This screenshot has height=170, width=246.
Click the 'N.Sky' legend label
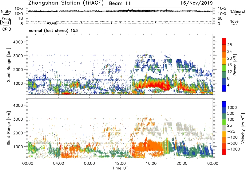(x=6, y=11)
